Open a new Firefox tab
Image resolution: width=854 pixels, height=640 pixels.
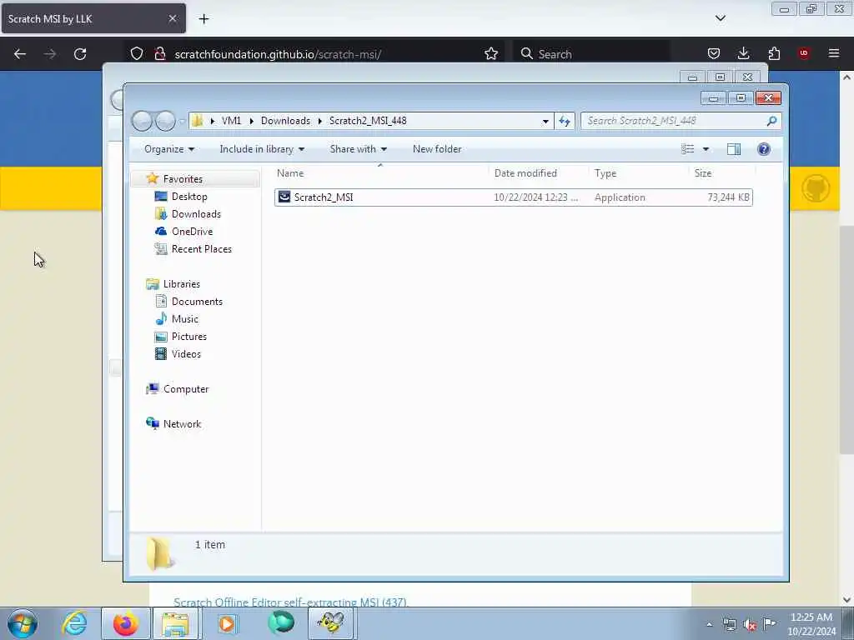click(x=203, y=19)
